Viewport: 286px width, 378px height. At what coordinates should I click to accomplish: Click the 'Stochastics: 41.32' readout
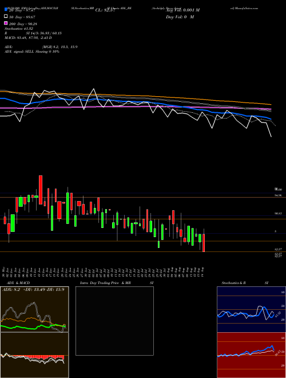tap(19, 29)
